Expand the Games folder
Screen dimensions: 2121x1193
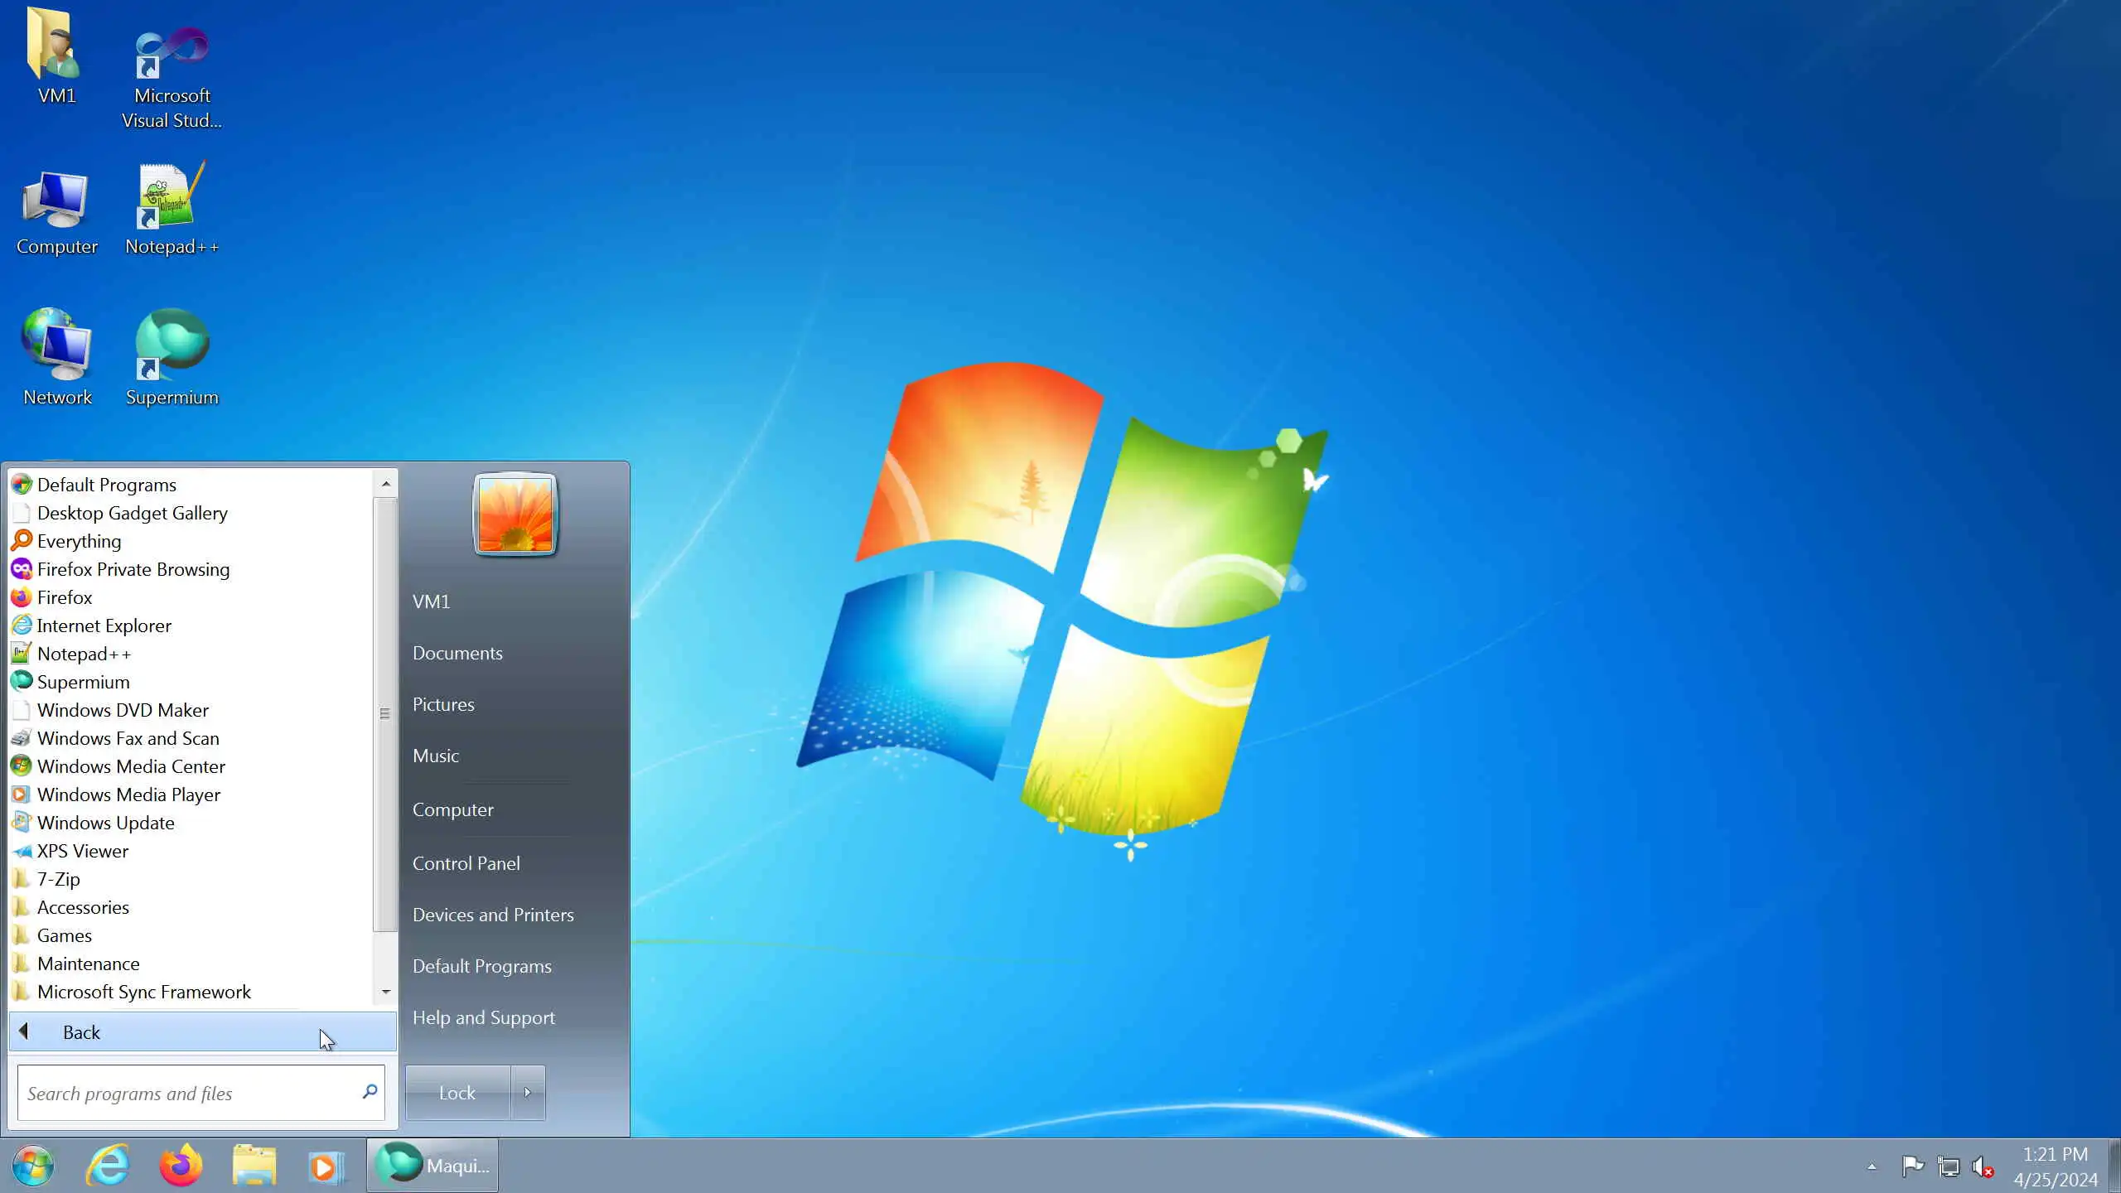click(x=65, y=935)
